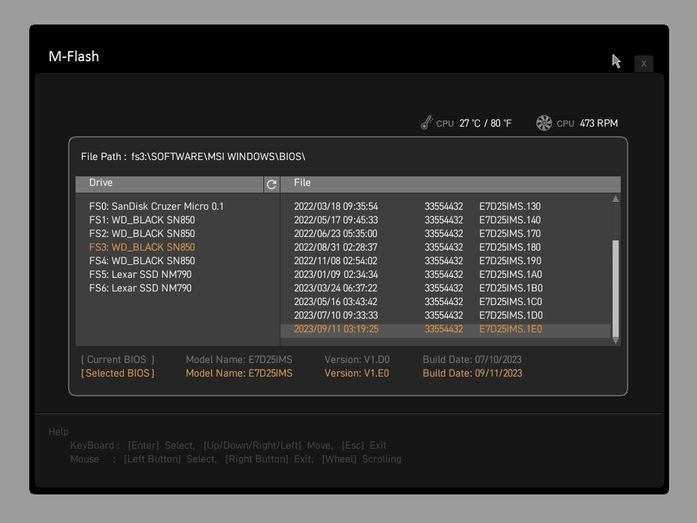
Task: Select drive FS4 WD_BLACK SN850
Action: [142, 261]
